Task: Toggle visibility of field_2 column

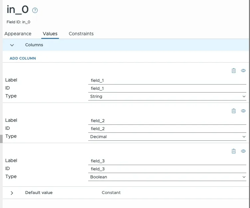Action: [243, 111]
